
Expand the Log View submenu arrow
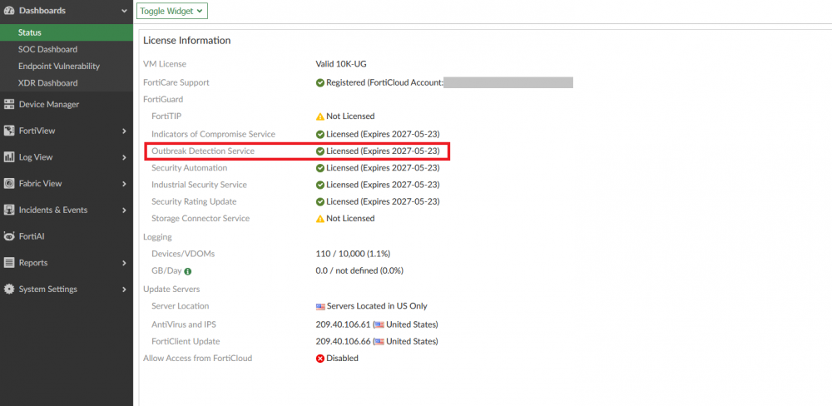point(124,157)
